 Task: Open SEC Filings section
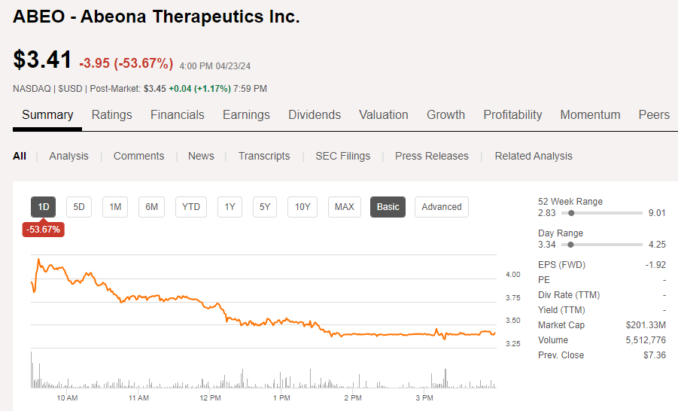(342, 156)
